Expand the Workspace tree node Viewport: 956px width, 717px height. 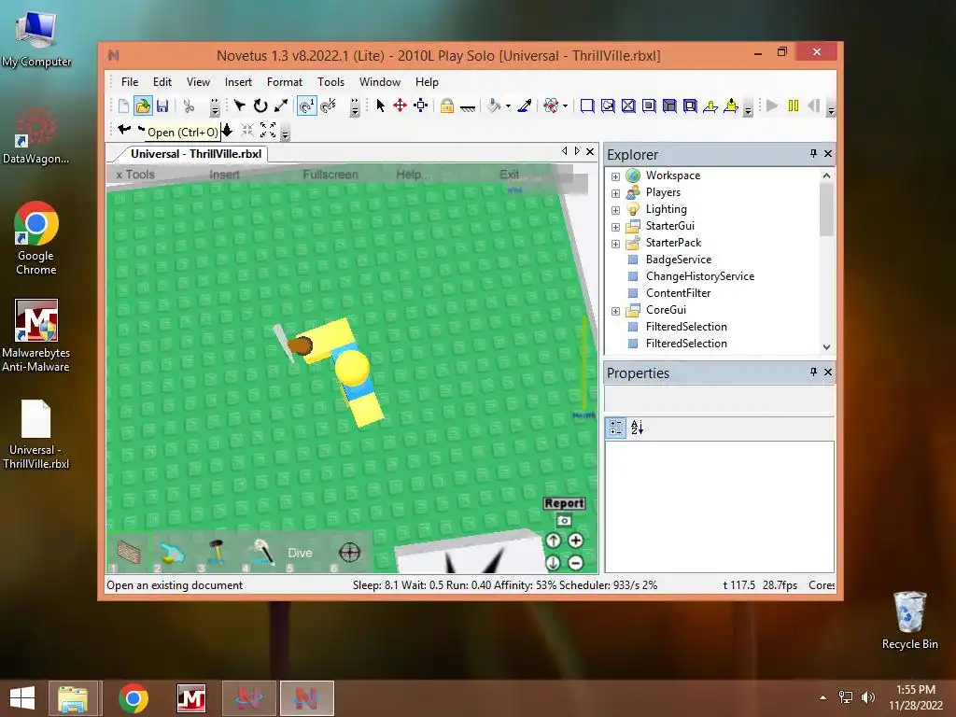point(616,176)
